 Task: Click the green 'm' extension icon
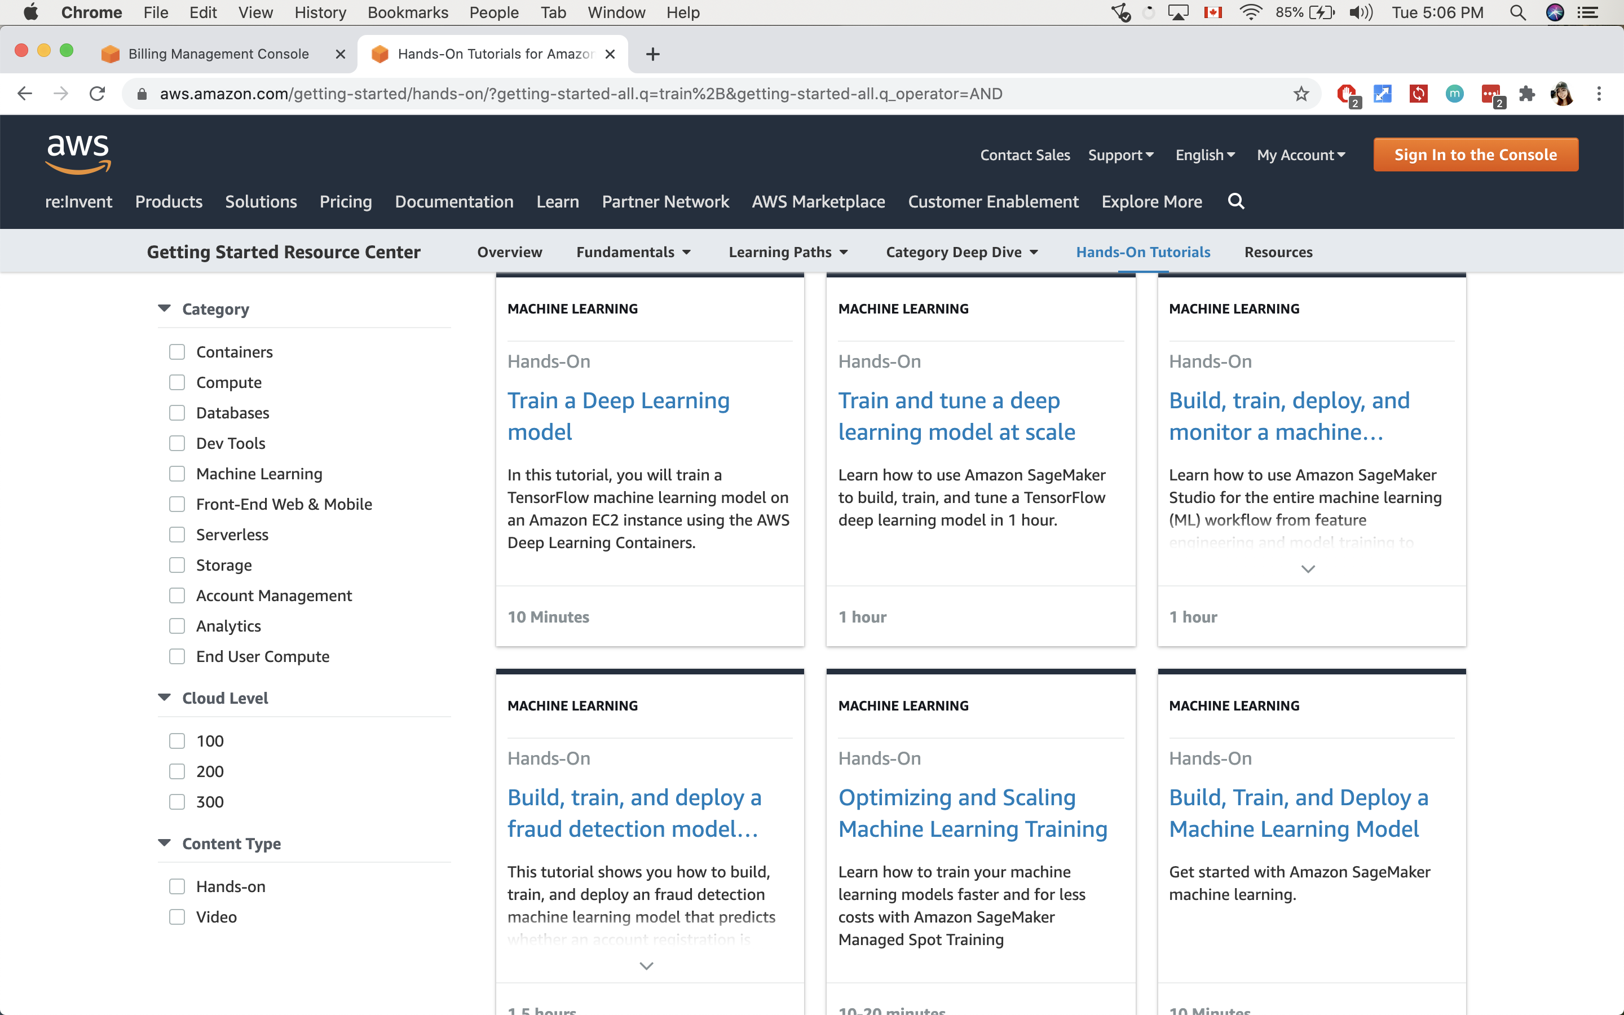1454,94
